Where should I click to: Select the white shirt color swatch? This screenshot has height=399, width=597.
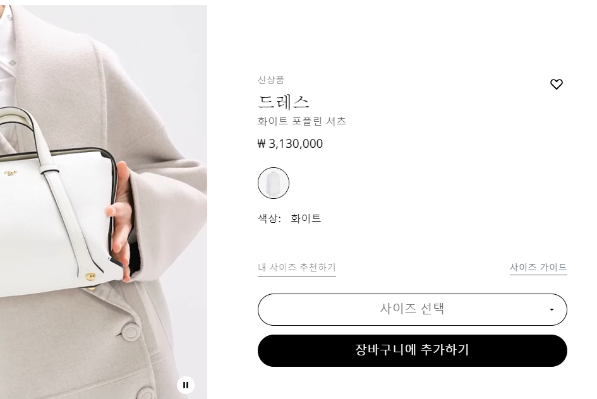[274, 183]
